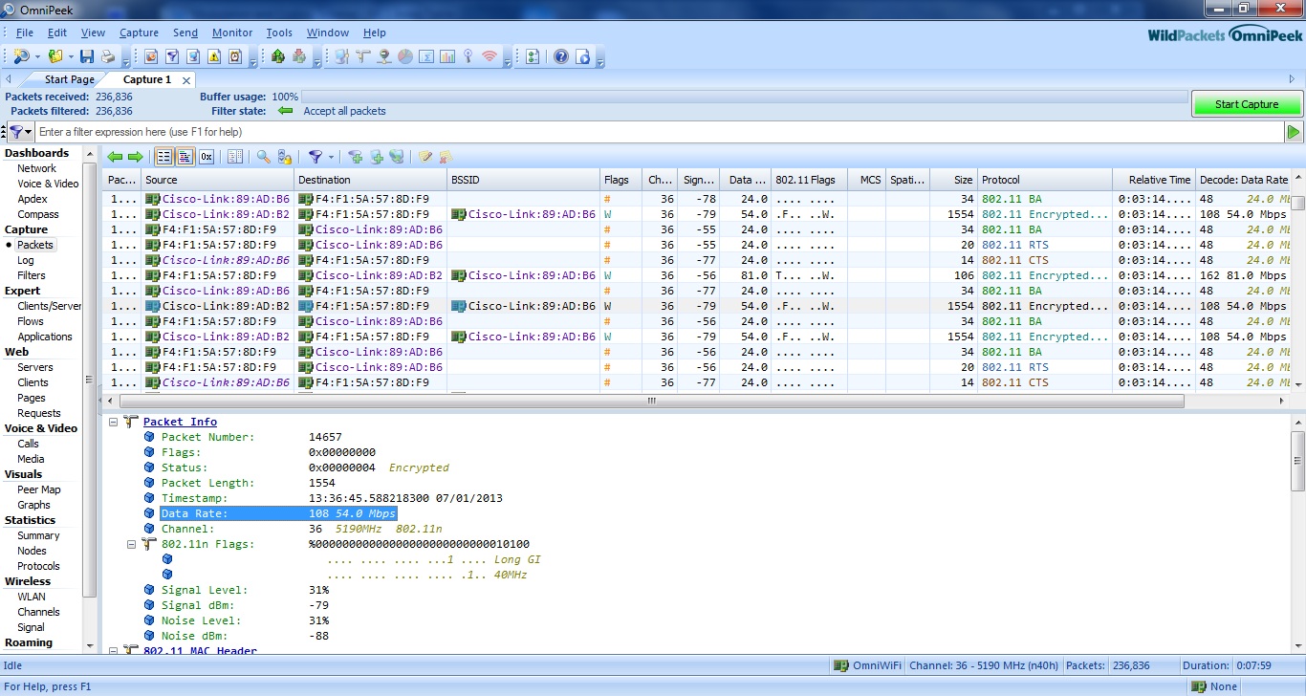
Task: Open WLAN view under Wireless
Action: [32, 597]
